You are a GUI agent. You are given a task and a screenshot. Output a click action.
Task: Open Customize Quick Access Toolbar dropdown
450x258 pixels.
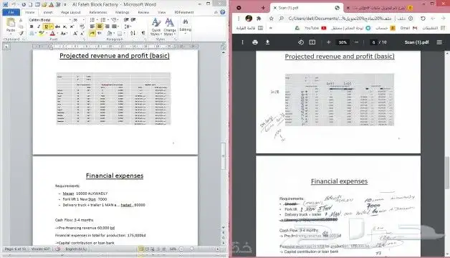click(65, 4)
